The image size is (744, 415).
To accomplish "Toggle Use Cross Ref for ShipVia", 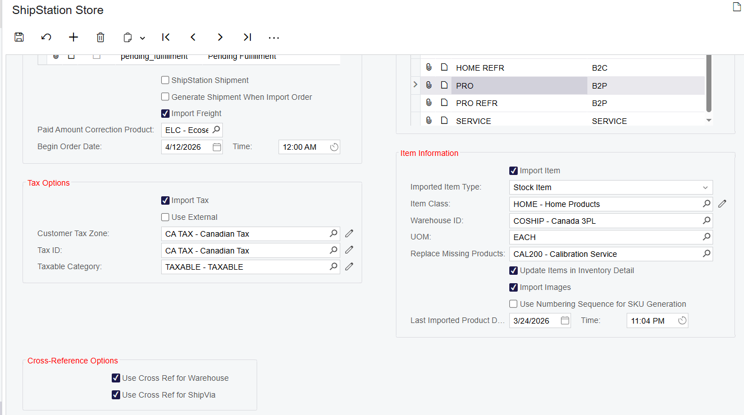I will (116, 395).
